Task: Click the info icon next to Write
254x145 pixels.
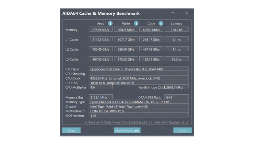Action: tap(136, 23)
